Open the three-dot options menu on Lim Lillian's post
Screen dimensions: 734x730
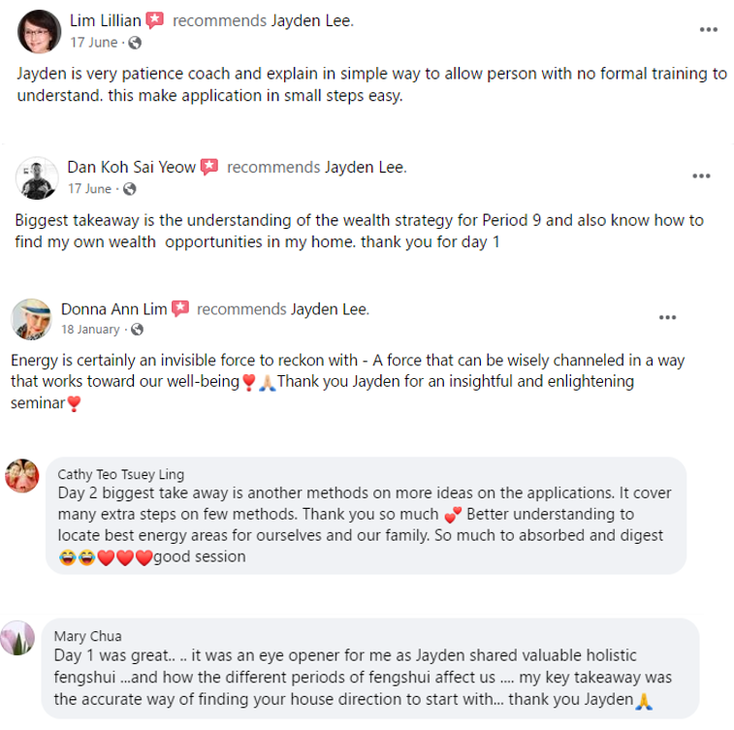709,30
